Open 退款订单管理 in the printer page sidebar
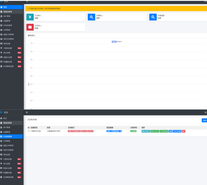 click(x=11, y=145)
